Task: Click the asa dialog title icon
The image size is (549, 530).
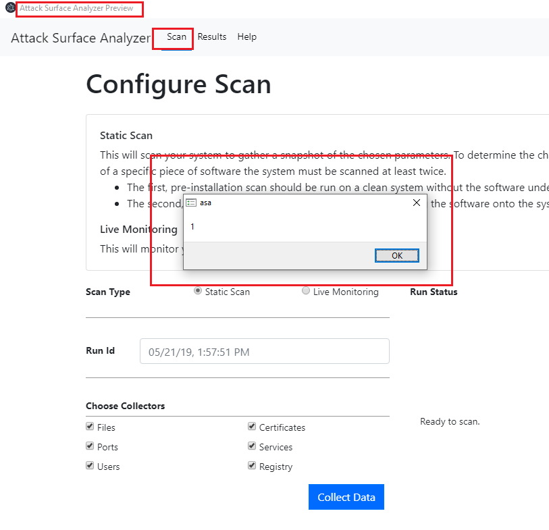Action: pyautogui.click(x=191, y=203)
